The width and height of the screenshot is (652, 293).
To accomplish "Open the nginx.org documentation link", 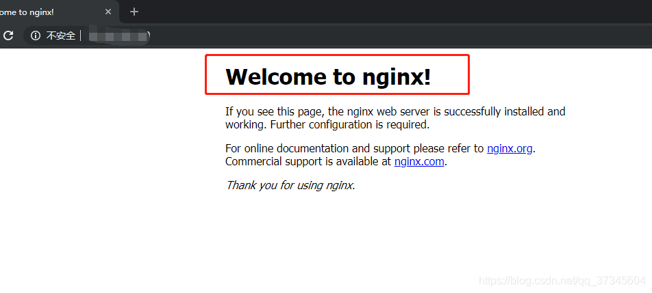I will tap(510, 149).
